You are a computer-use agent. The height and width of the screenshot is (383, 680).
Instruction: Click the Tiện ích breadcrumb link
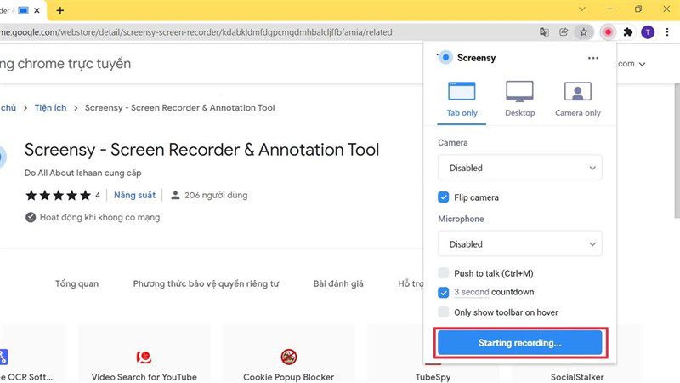[51, 108]
